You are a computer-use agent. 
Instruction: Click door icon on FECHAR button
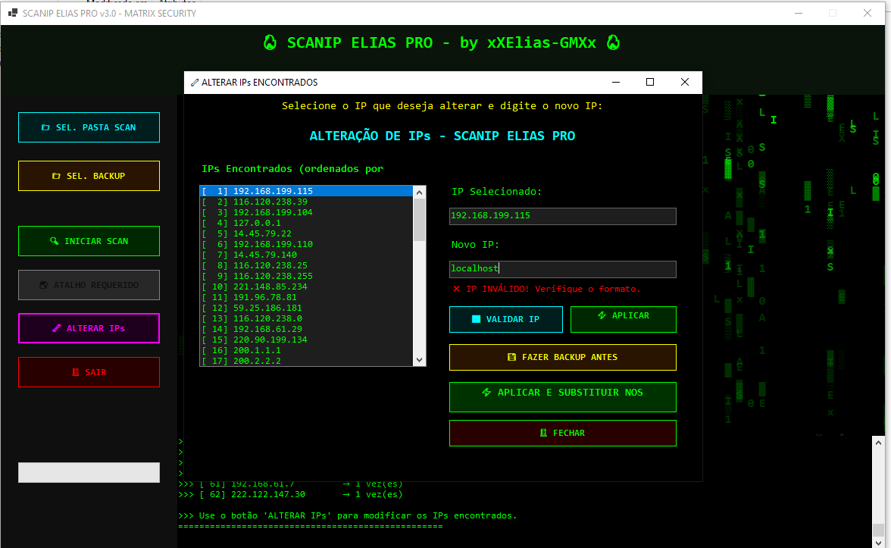pyautogui.click(x=543, y=433)
